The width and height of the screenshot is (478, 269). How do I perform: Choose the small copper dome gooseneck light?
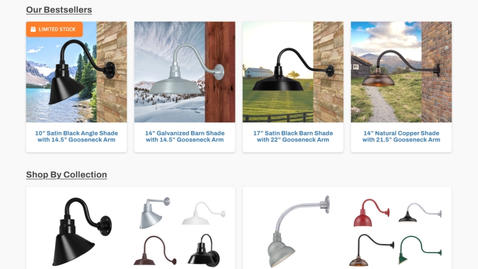point(371,250)
